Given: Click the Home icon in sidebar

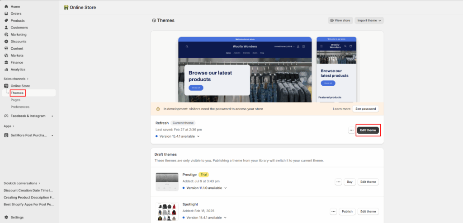Looking at the screenshot, I should click(x=6, y=7).
